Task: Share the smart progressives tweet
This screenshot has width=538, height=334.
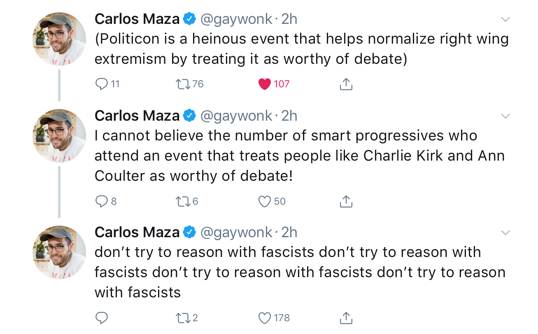Action: point(346,201)
